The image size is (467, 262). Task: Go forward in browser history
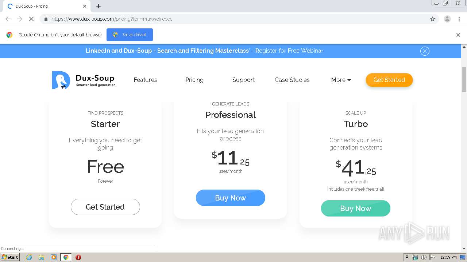click(x=20, y=19)
